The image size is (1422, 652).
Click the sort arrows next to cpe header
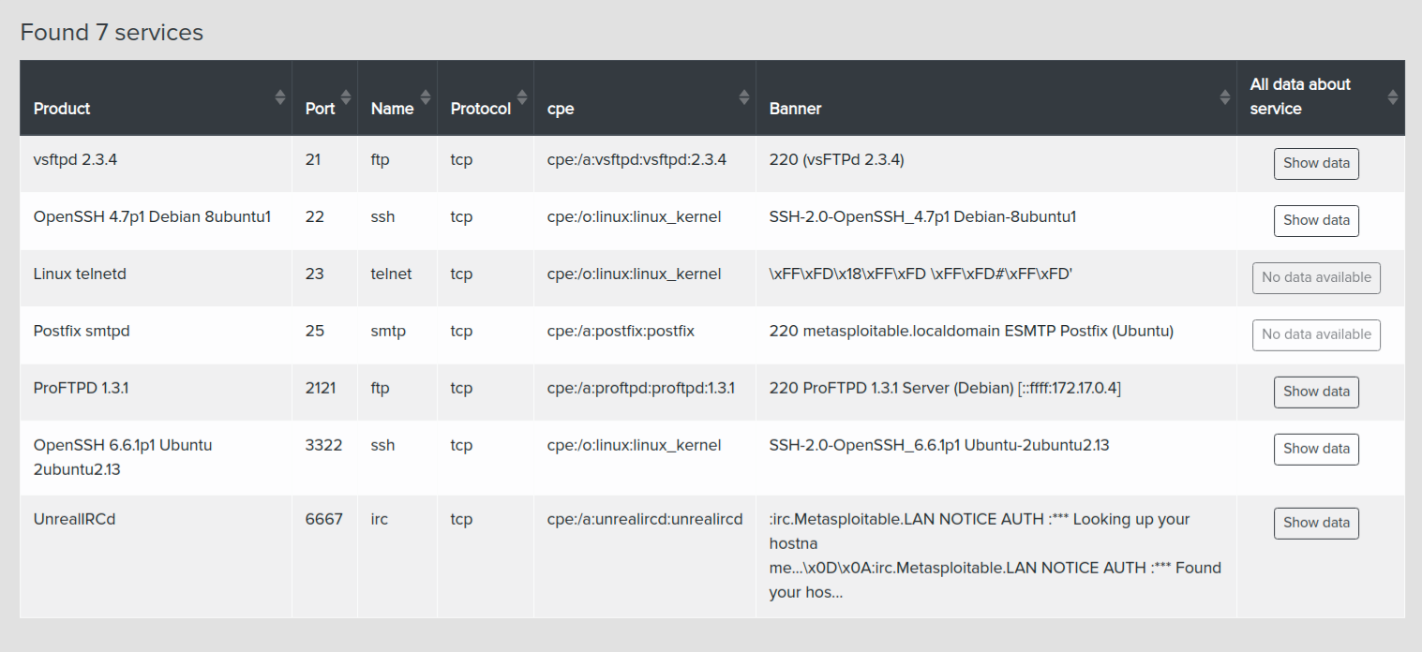[x=743, y=96]
